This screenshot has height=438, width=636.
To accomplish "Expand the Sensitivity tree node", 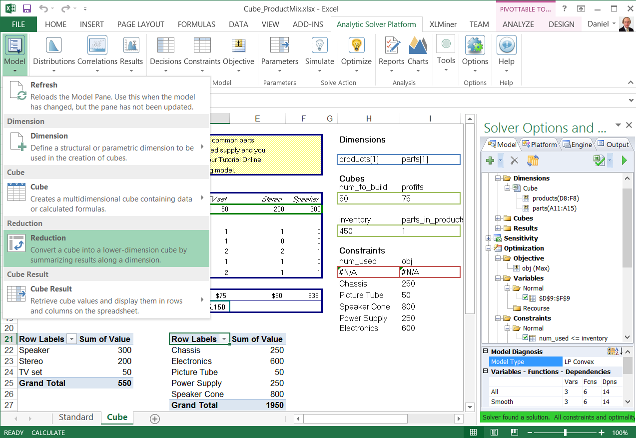I will click(x=489, y=238).
